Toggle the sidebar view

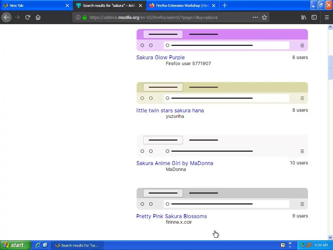point(314,17)
